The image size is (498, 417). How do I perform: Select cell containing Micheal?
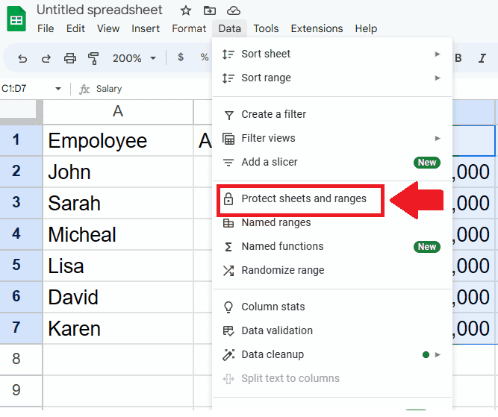click(x=118, y=234)
